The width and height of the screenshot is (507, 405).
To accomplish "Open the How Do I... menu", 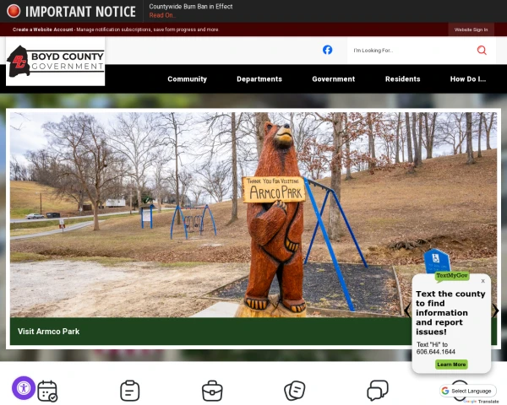I will (468, 79).
